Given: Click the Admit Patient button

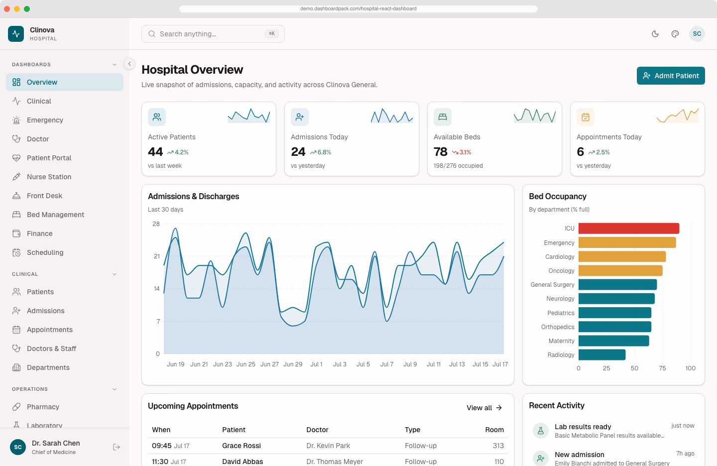Looking at the screenshot, I should pos(671,76).
